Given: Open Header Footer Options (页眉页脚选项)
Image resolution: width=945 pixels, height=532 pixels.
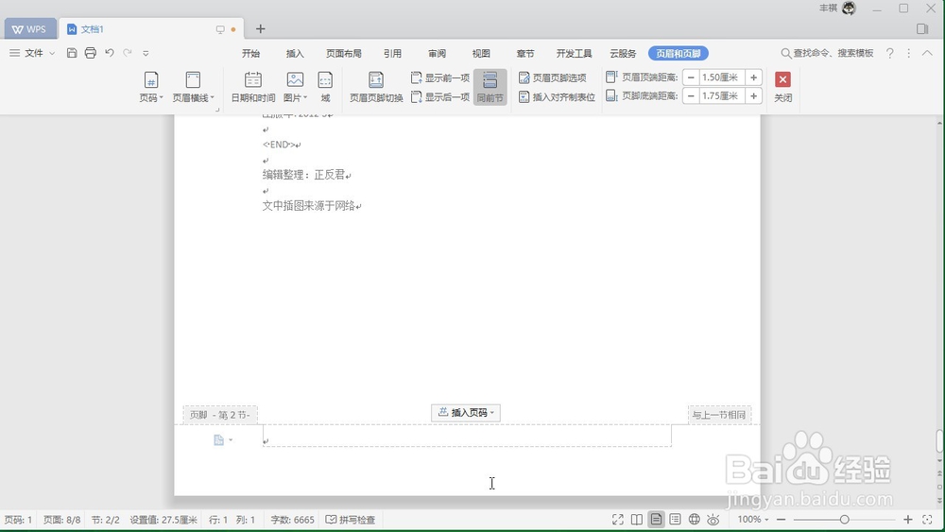Looking at the screenshot, I should coord(553,77).
